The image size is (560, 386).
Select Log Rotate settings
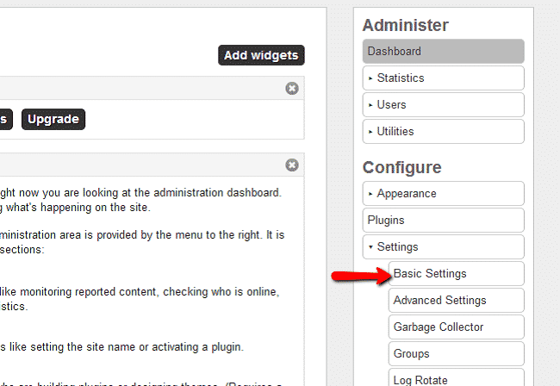(x=456, y=379)
